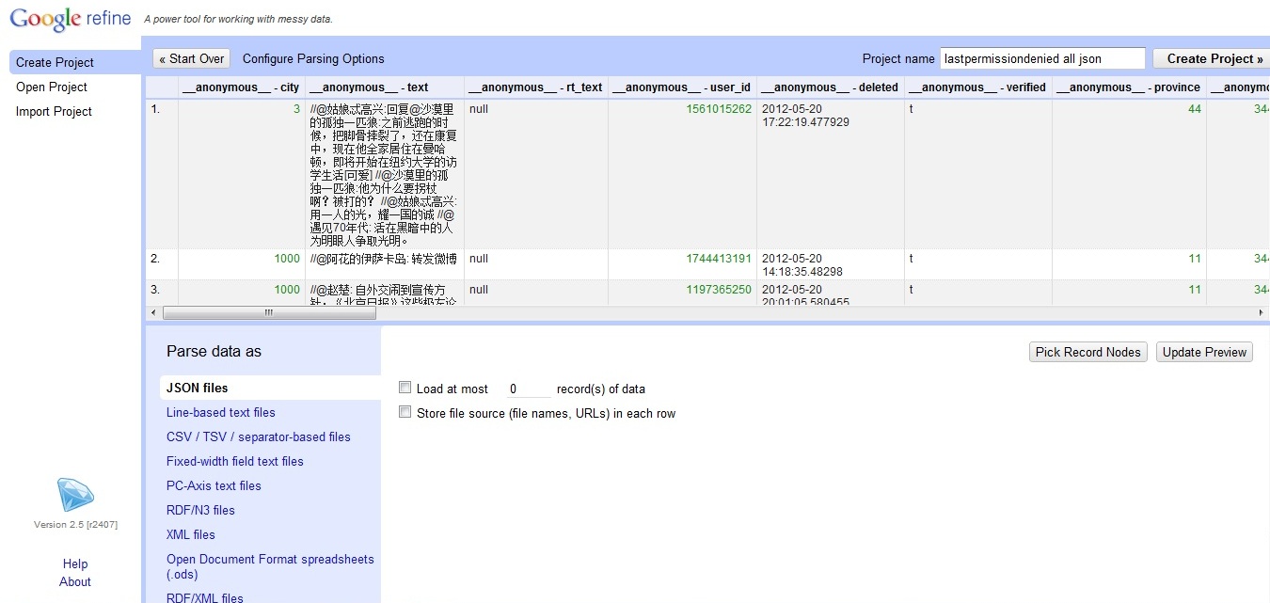Screen dimensions: 1270x603
Task: Click the __anonymous__ - deleted column header
Action: point(831,87)
